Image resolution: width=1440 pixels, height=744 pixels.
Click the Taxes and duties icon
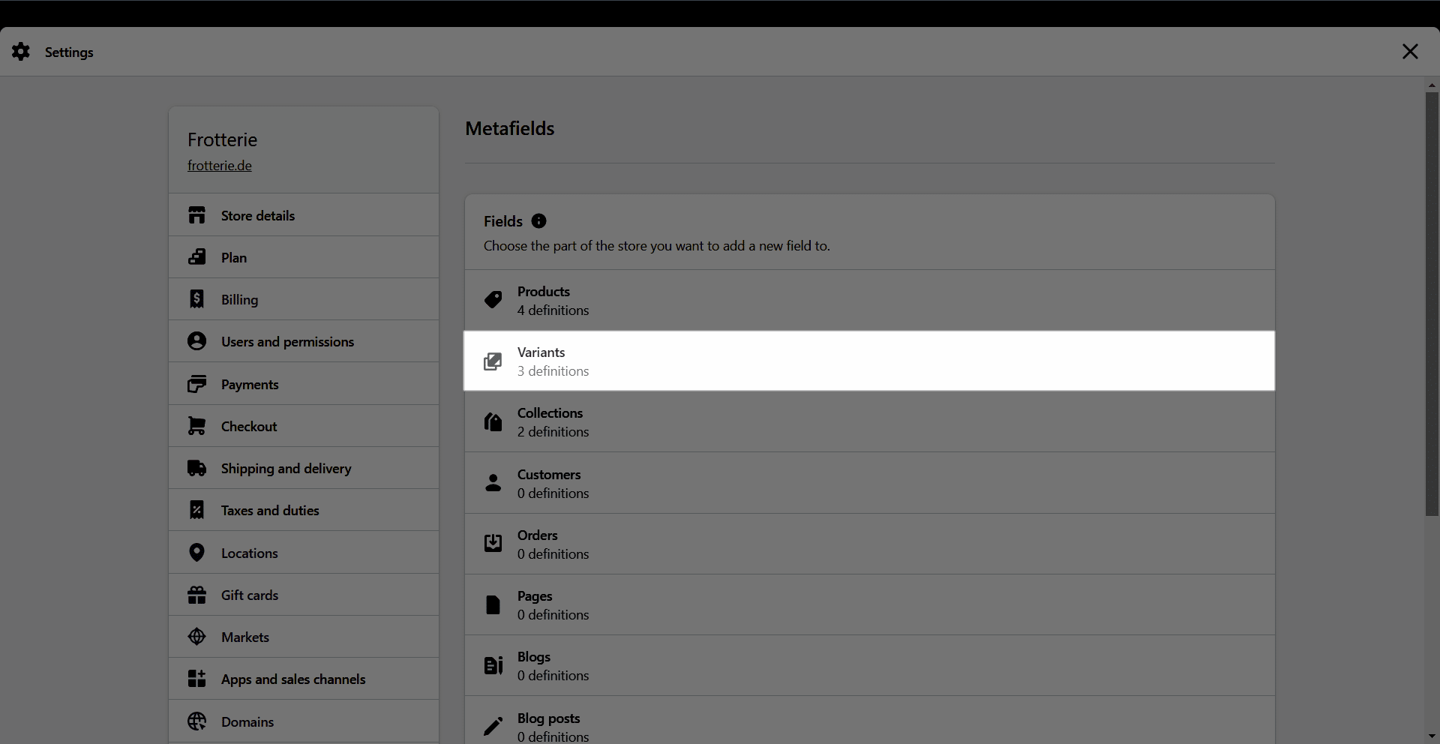[x=196, y=510]
